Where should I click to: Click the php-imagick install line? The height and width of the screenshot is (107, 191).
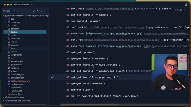click(92, 77)
